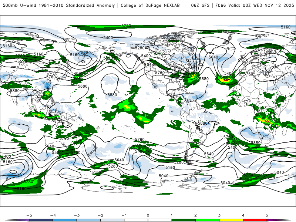Viewport: 296px width, 222px height.
Task: Click the "-1" label on the color scale
Action: (x=124, y=215)
